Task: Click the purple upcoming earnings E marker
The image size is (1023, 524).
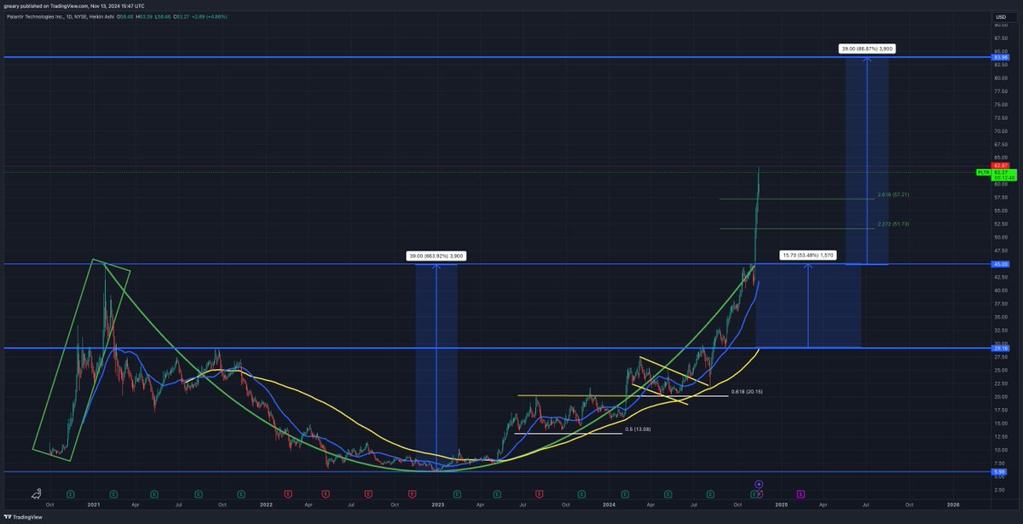Action: tap(800, 493)
